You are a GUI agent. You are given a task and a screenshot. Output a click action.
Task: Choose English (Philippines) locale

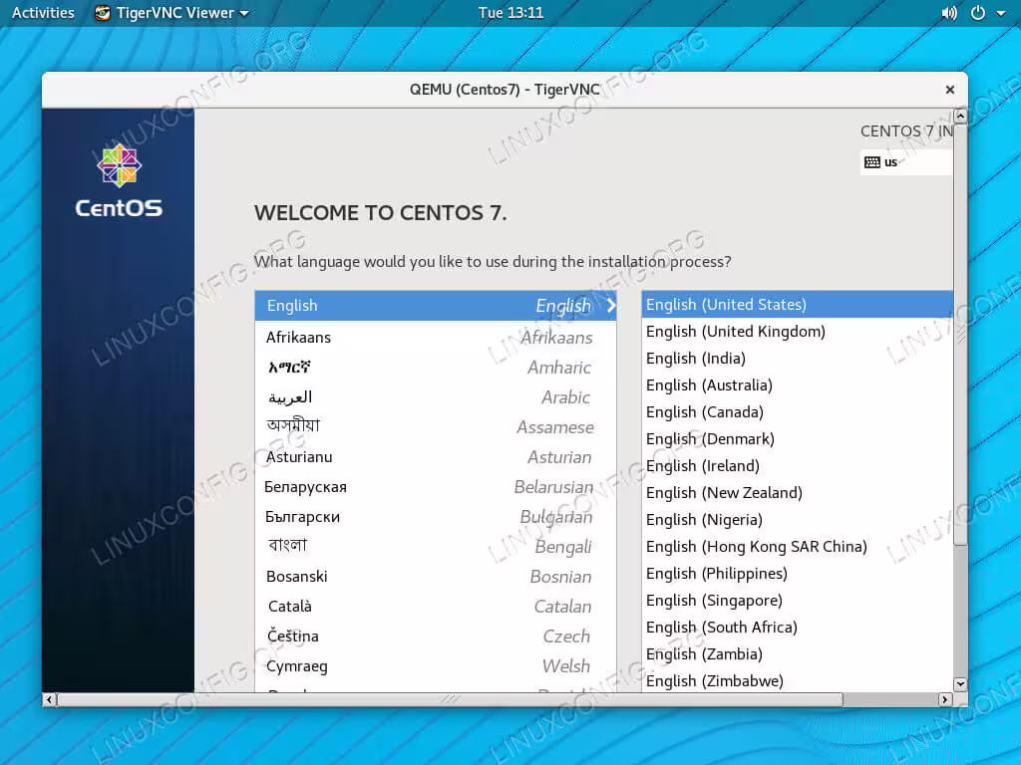797,574
